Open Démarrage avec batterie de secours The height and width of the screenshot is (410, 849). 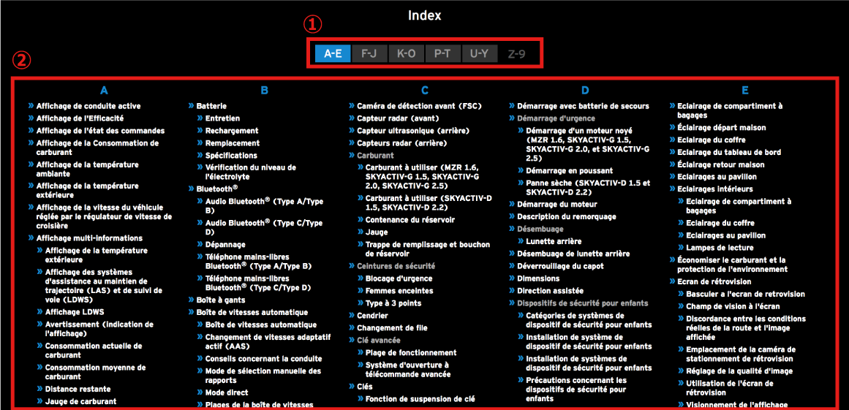583,106
